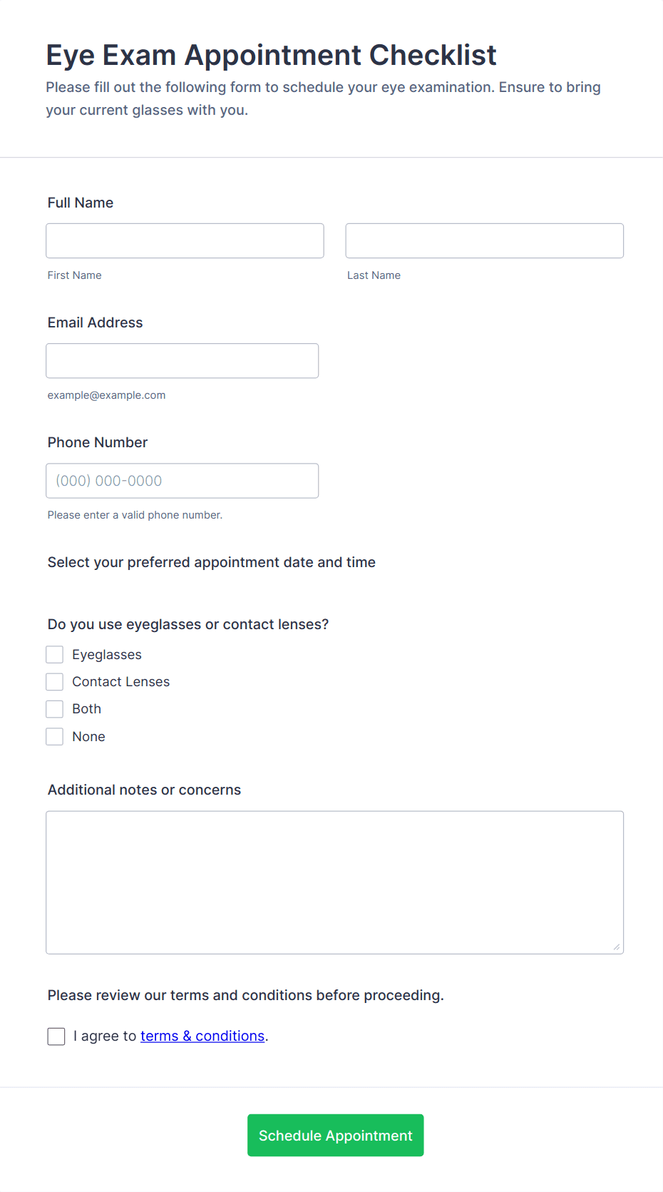Click the Eyeglasses option label

[107, 654]
